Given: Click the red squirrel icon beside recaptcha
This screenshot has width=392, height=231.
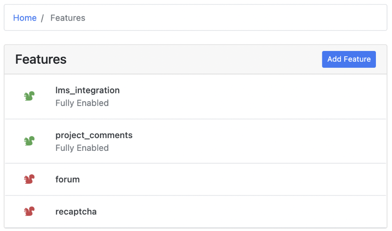Looking at the screenshot, I should 29,212.
